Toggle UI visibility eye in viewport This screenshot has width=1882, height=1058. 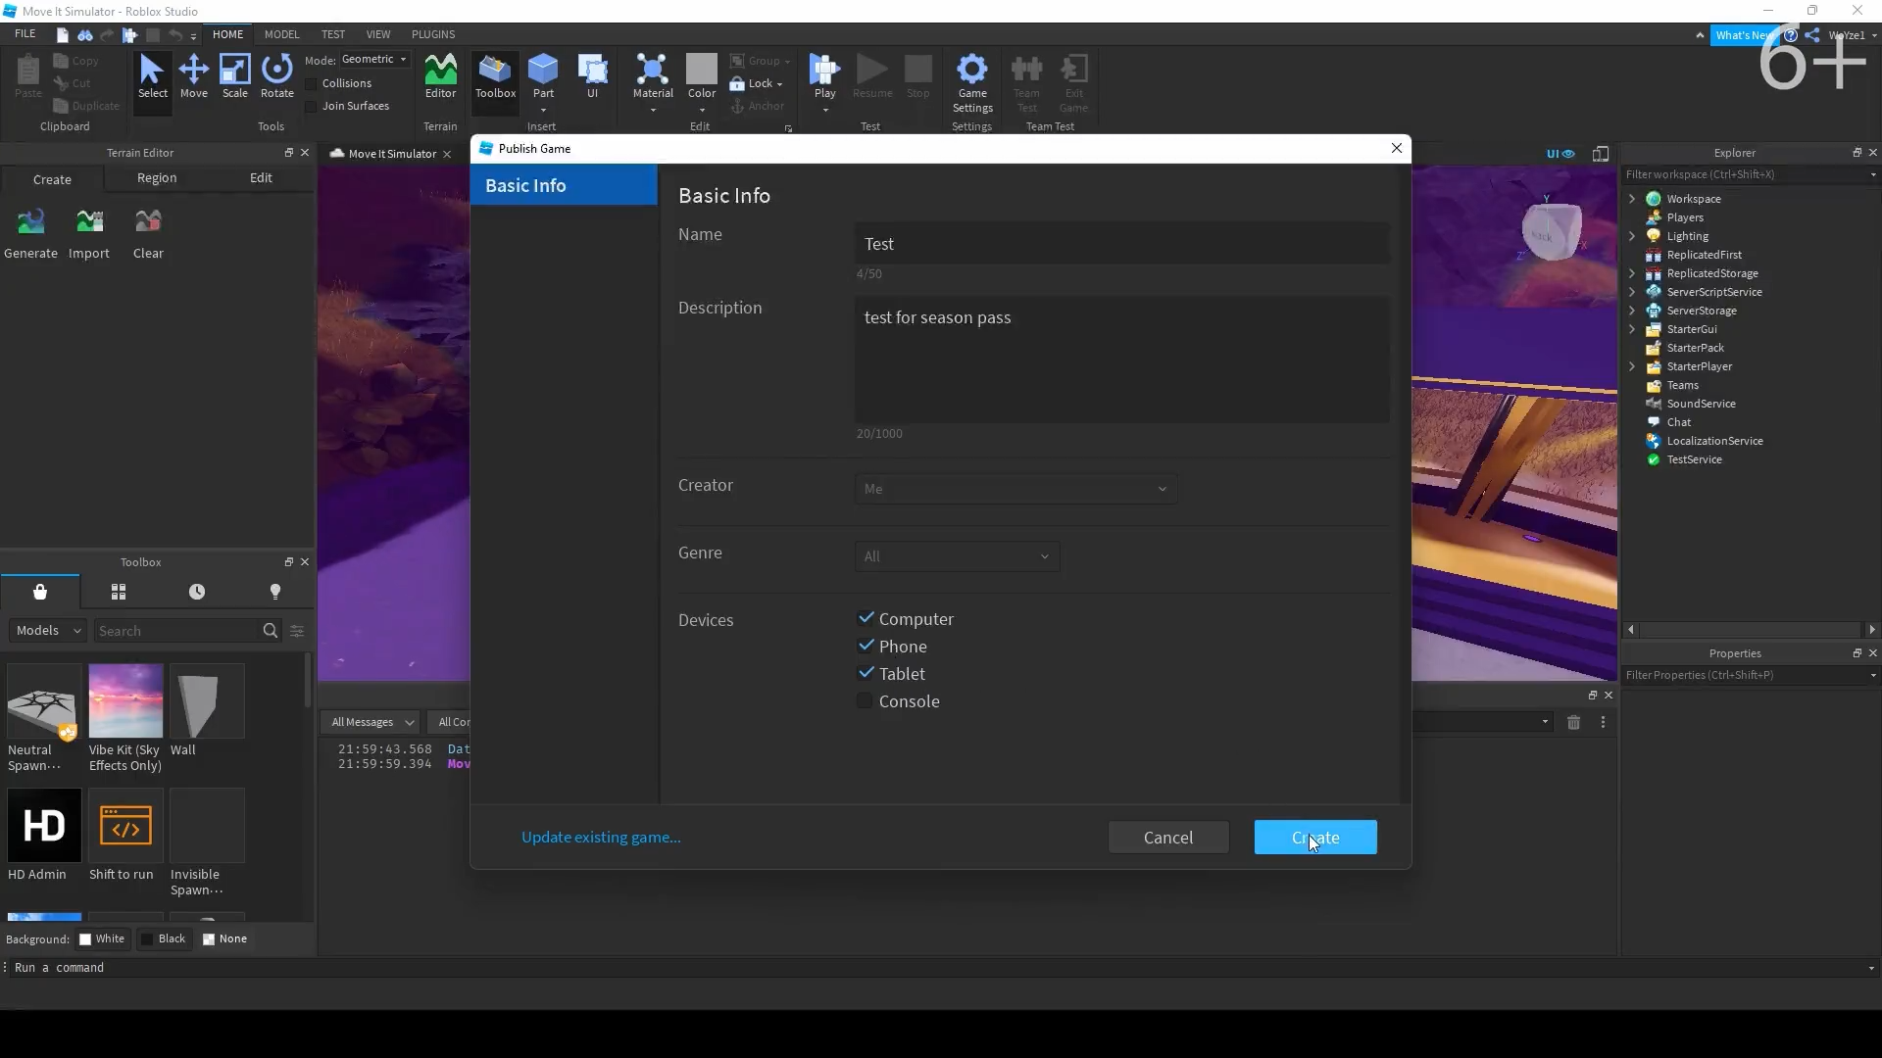tap(1560, 154)
